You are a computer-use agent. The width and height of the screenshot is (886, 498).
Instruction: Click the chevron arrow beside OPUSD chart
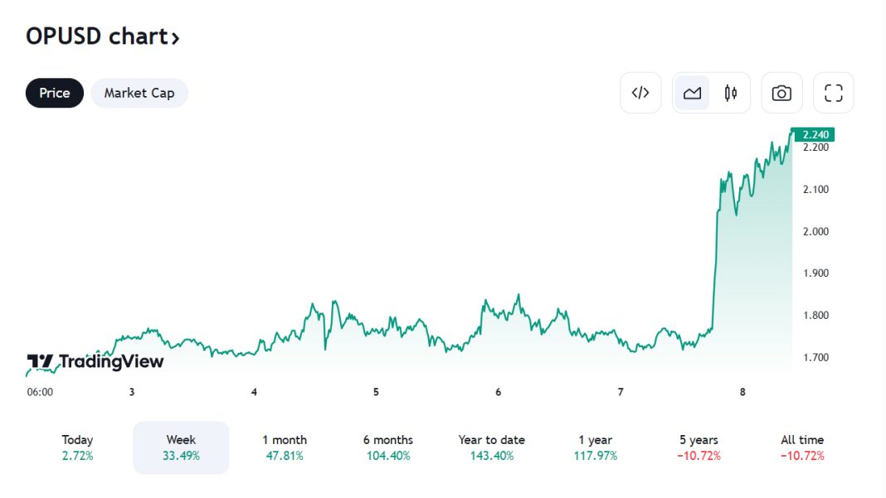[x=175, y=37]
